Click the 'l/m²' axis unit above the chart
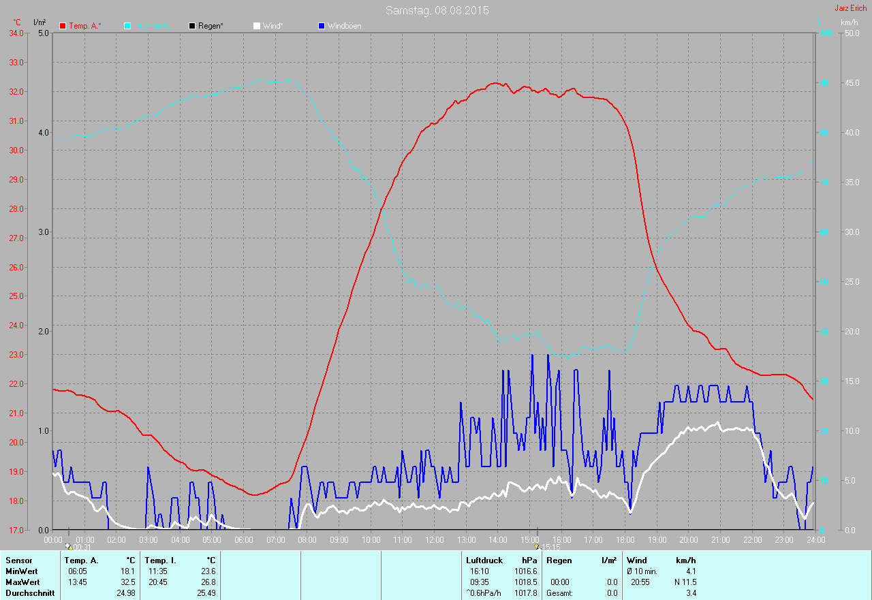The width and height of the screenshot is (872, 600). pos(40,22)
